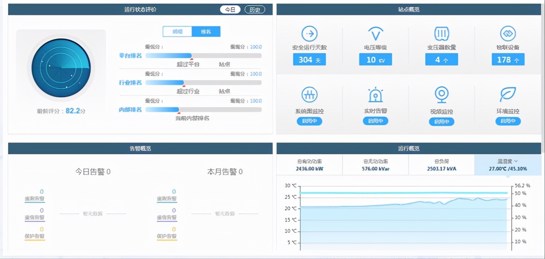The width and height of the screenshot is (545, 259).
Task: Select the load 2503.17 kVA tab
Action: click(x=442, y=165)
